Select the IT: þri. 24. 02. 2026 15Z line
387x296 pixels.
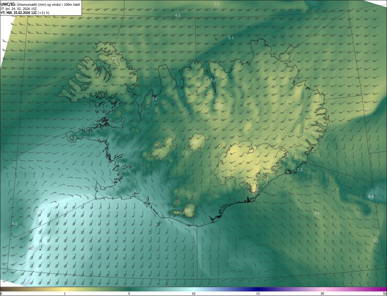[19, 9]
